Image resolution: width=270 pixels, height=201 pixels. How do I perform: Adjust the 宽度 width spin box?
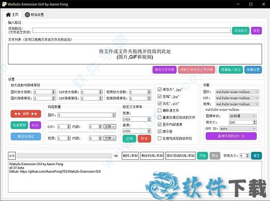pyautogui.click(x=137, y=119)
